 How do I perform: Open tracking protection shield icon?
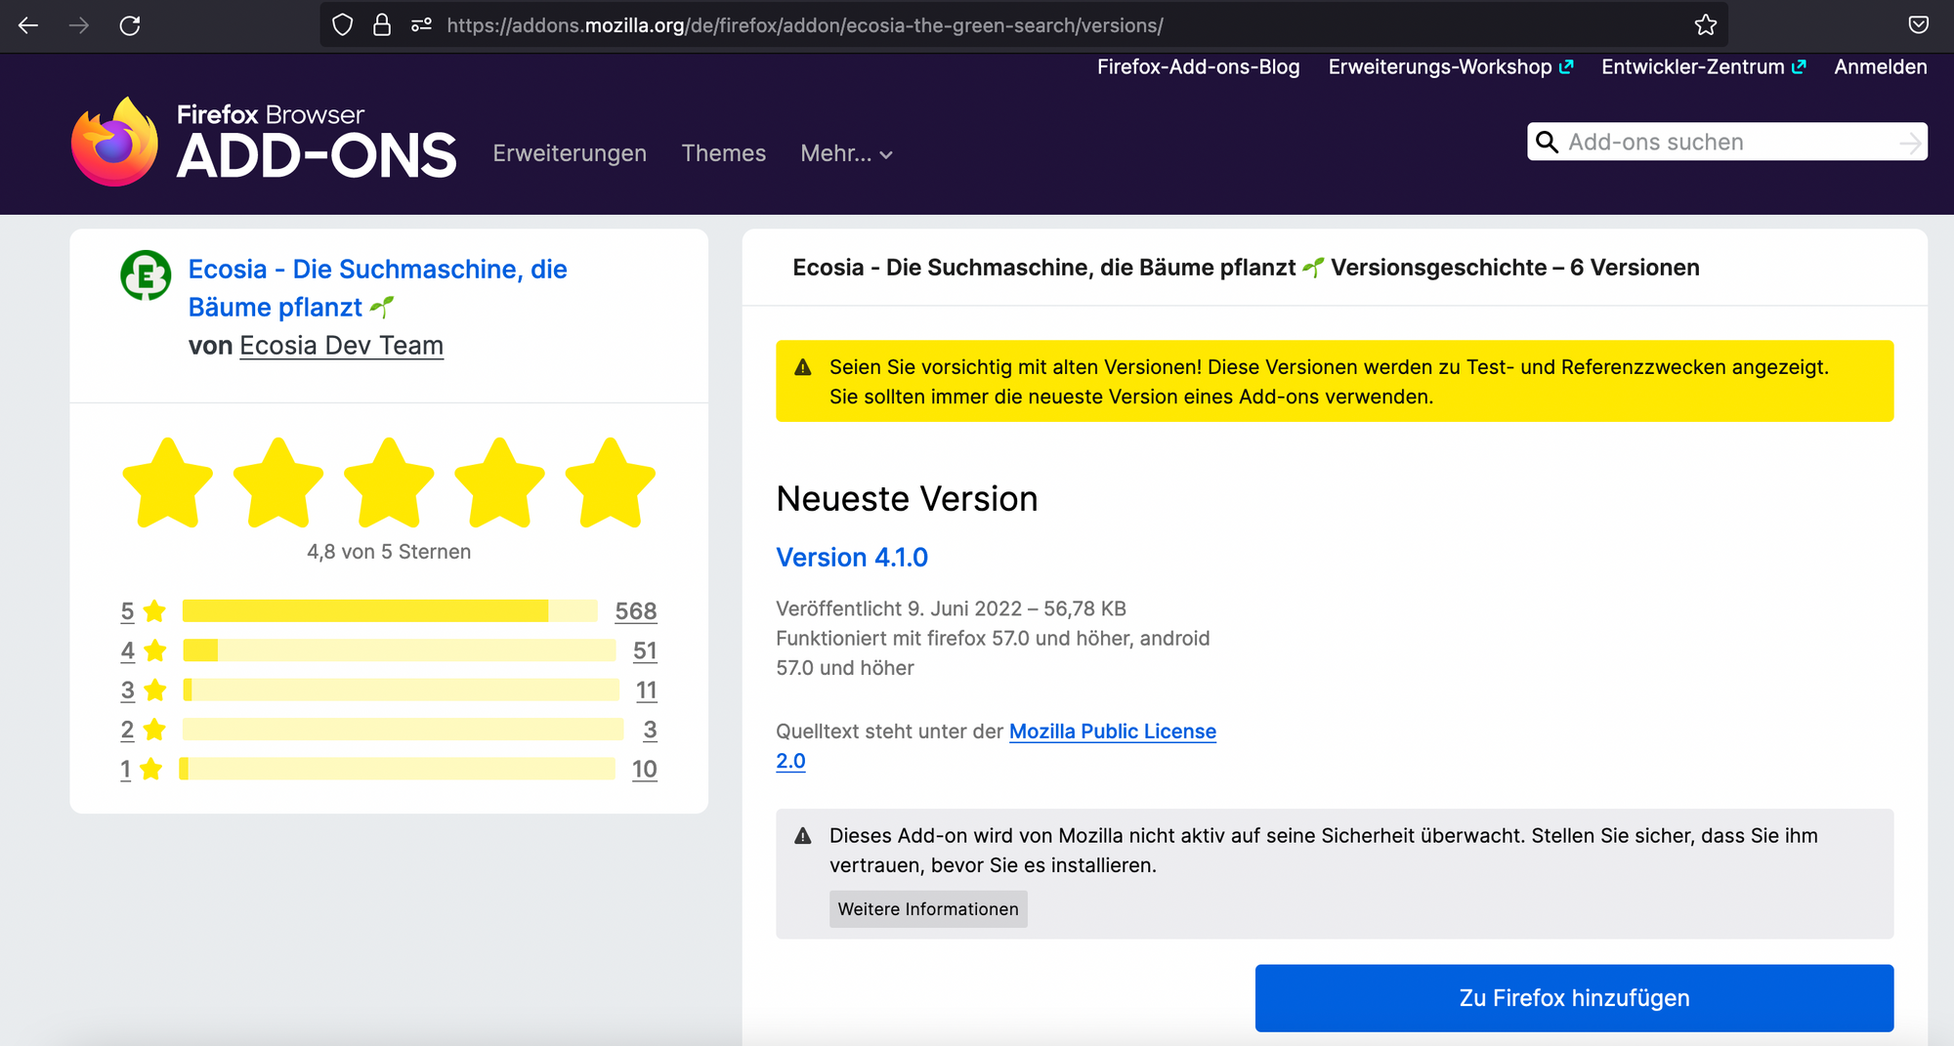(x=342, y=25)
